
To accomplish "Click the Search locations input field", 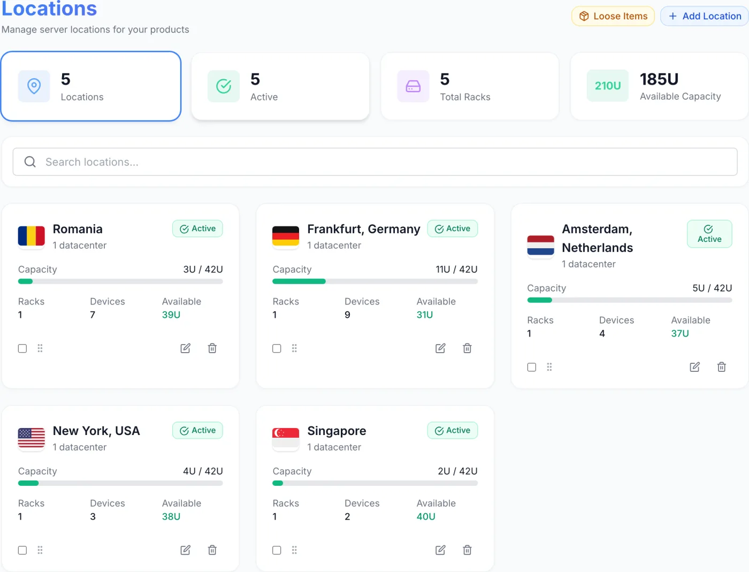I will coord(375,162).
